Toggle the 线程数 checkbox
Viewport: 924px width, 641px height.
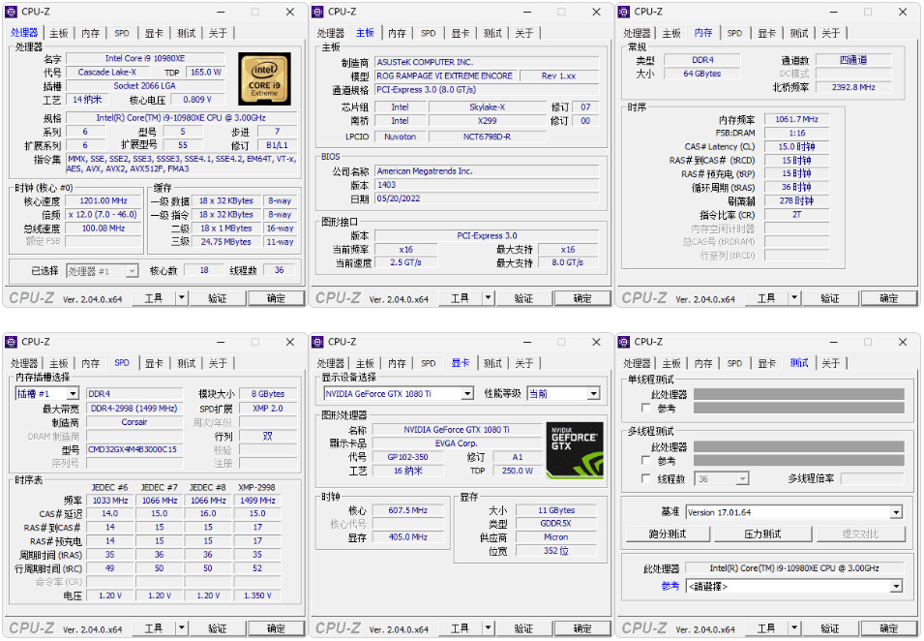(x=646, y=478)
